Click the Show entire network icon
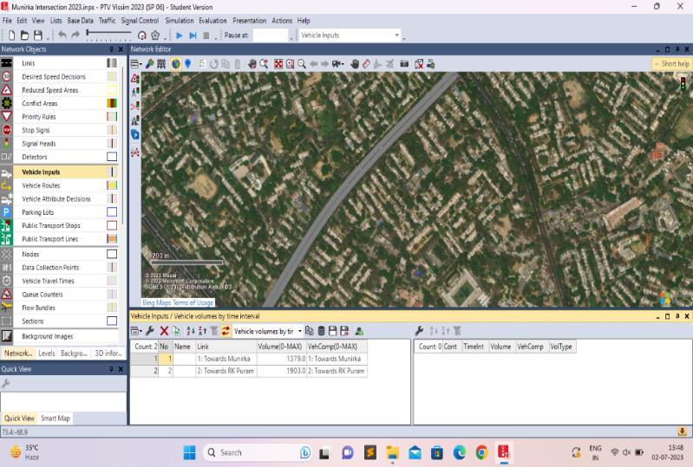 click(278, 64)
